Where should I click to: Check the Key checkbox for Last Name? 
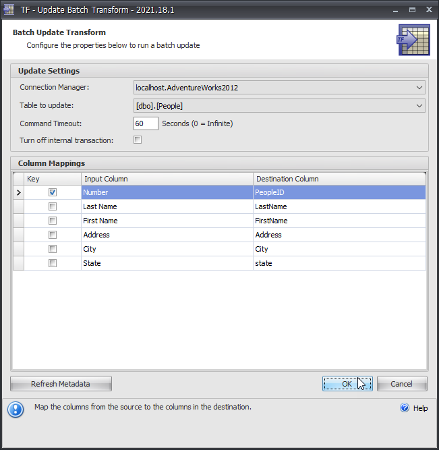53,206
